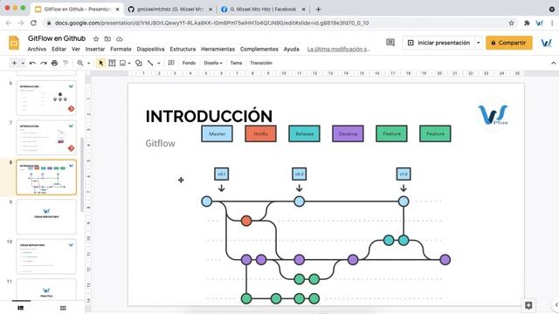
Task: Activate the paint format tool
Action: pyautogui.click(x=66, y=63)
